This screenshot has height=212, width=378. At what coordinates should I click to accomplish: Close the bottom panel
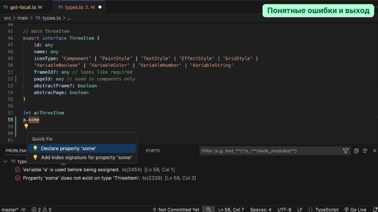[x=375, y=151]
